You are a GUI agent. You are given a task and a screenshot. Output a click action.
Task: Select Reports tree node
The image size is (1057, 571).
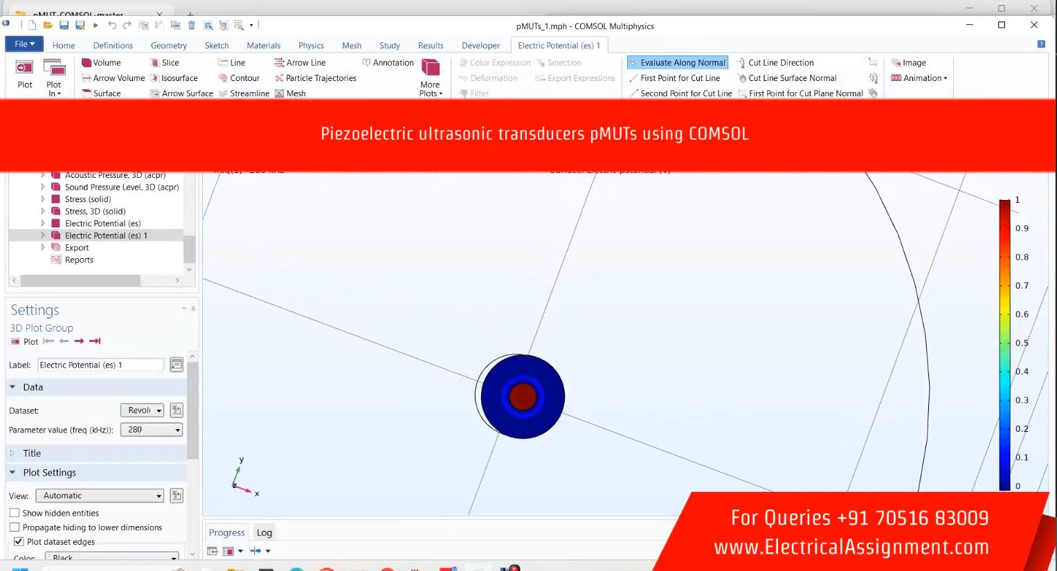(79, 260)
